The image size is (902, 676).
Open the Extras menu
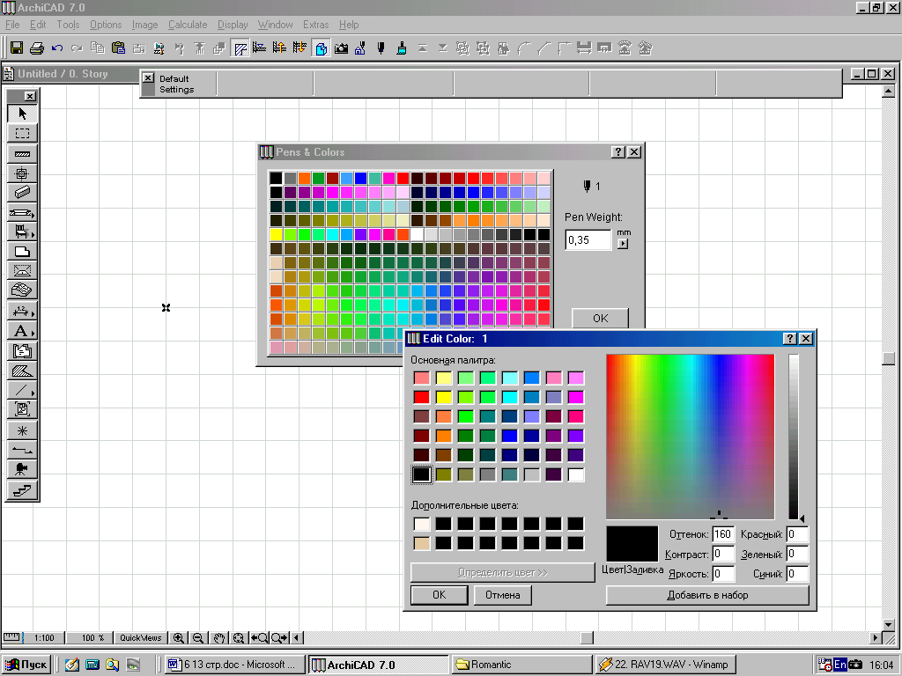(316, 25)
